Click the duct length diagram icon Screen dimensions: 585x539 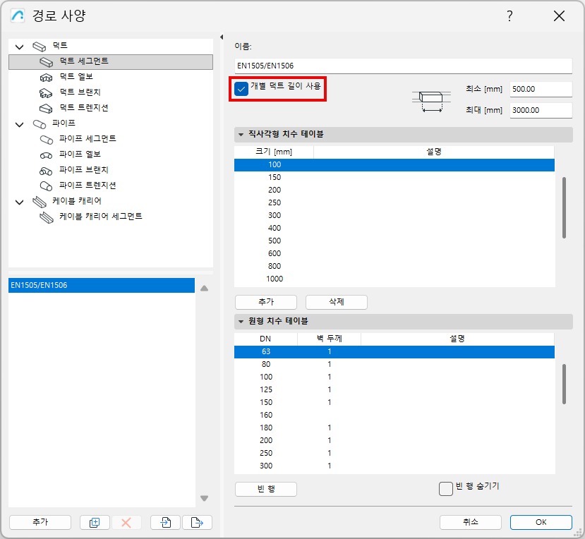(431, 102)
